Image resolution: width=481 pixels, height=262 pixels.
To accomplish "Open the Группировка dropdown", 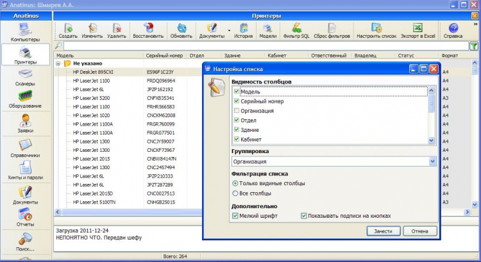I will (432, 161).
